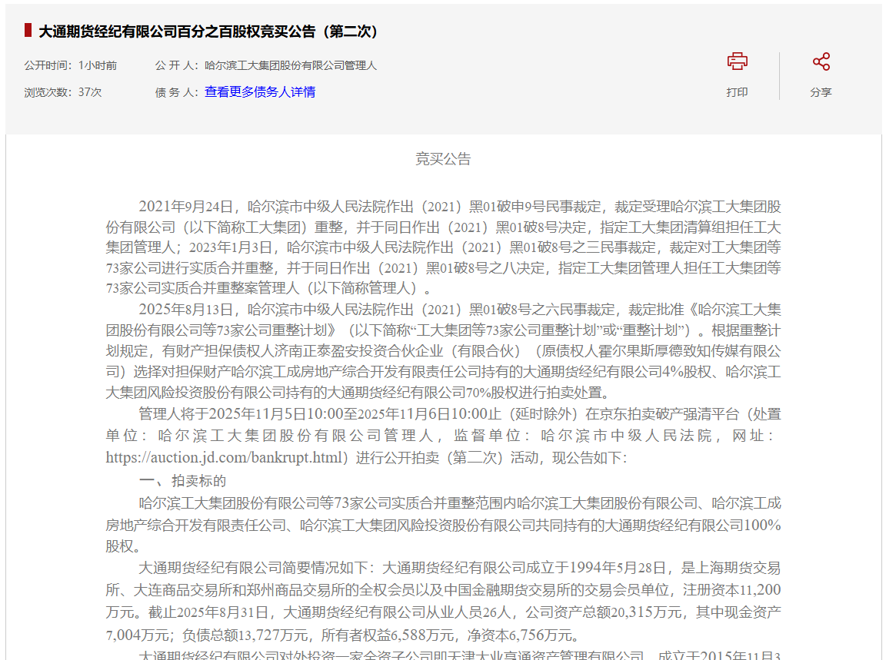Screen dimensions: 886x660
Task: Click the paragraph starting 2025年8月13日
Action: pos(443,350)
